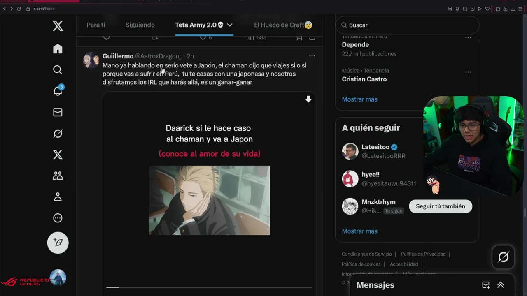Open the 2h timestamp of Guiillermo's post
527x296 pixels.
[190, 56]
